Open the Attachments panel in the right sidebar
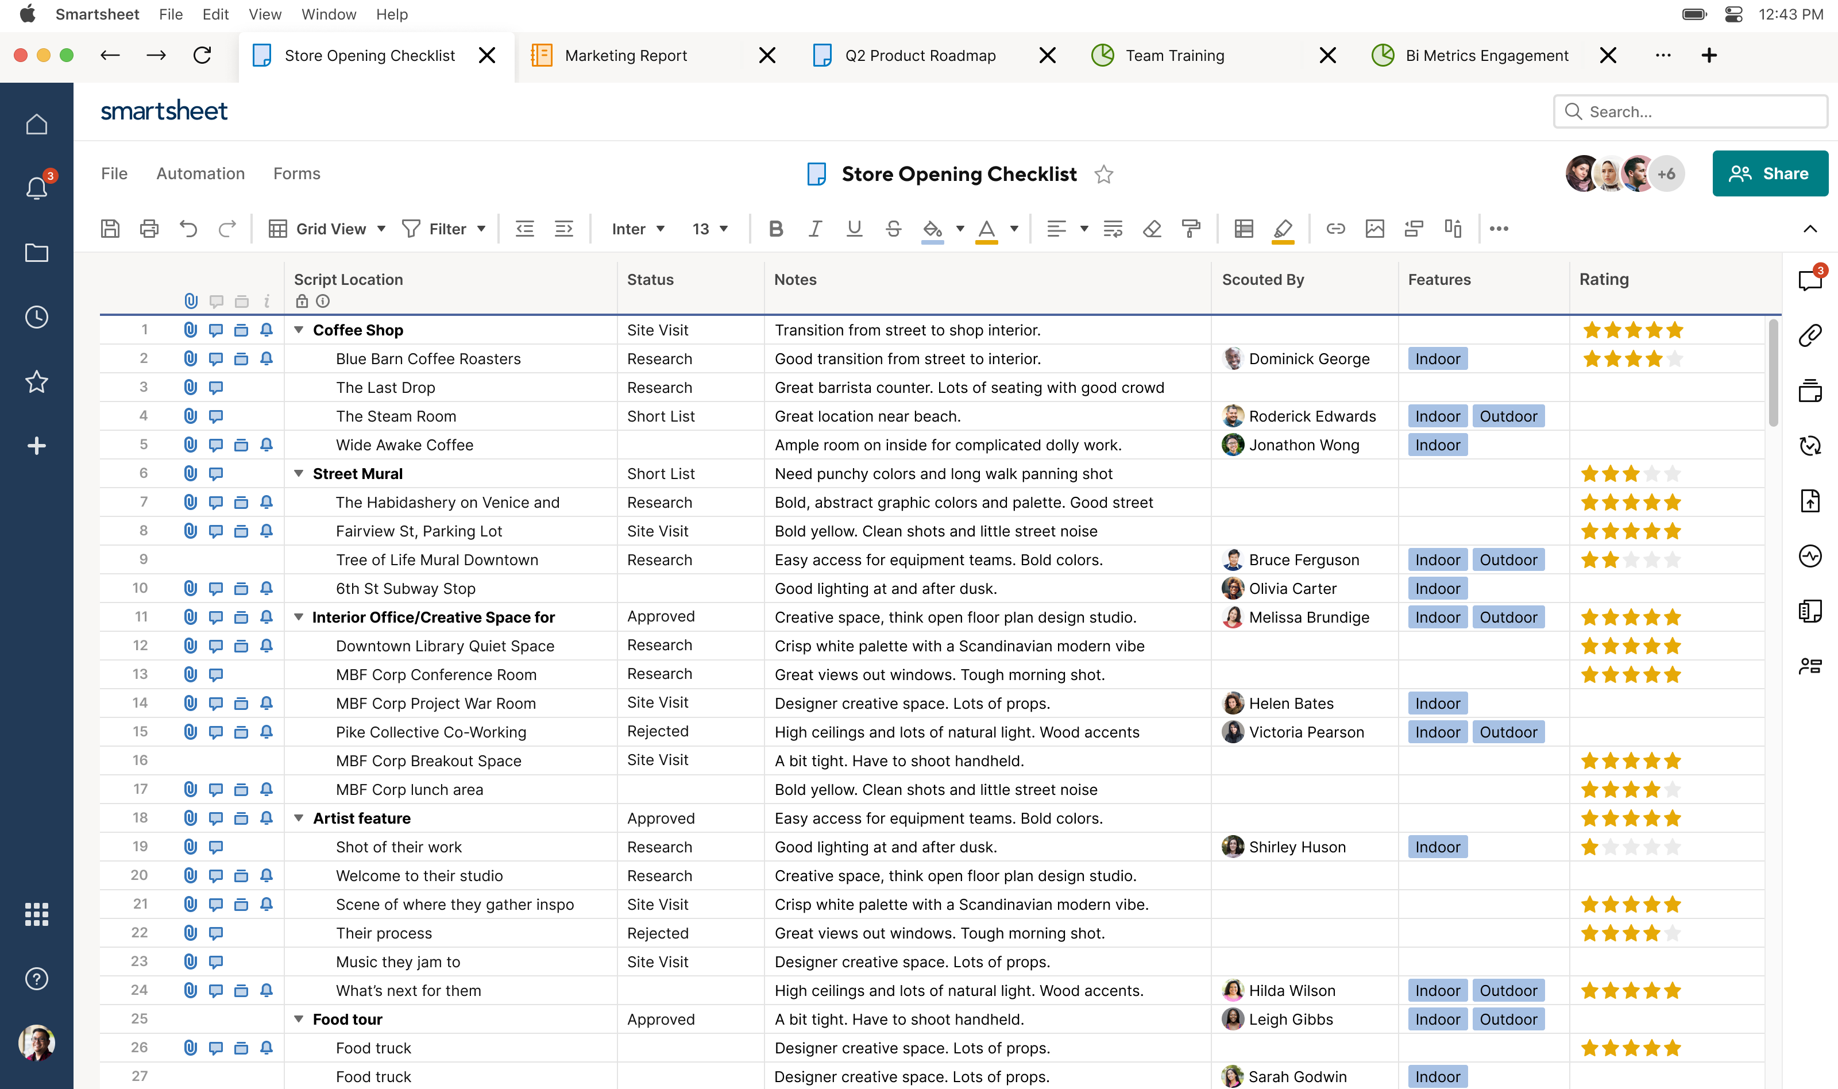The image size is (1838, 1089). coord(1809,335)
